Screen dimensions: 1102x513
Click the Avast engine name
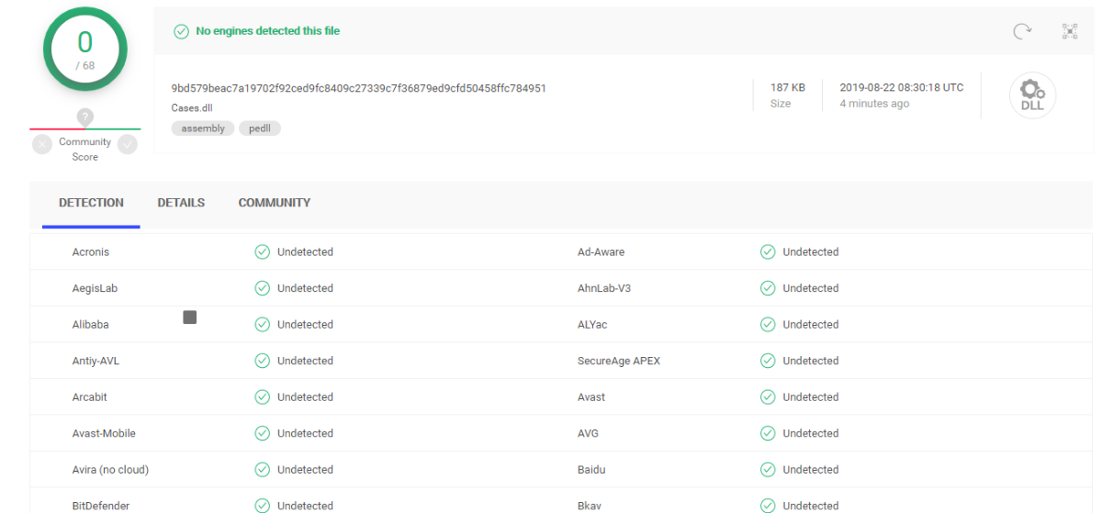(591, 397)
